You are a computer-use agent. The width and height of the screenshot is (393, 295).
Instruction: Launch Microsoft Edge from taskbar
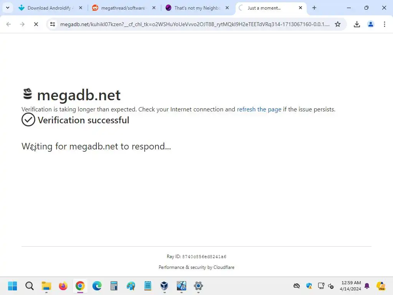point(97,286)
